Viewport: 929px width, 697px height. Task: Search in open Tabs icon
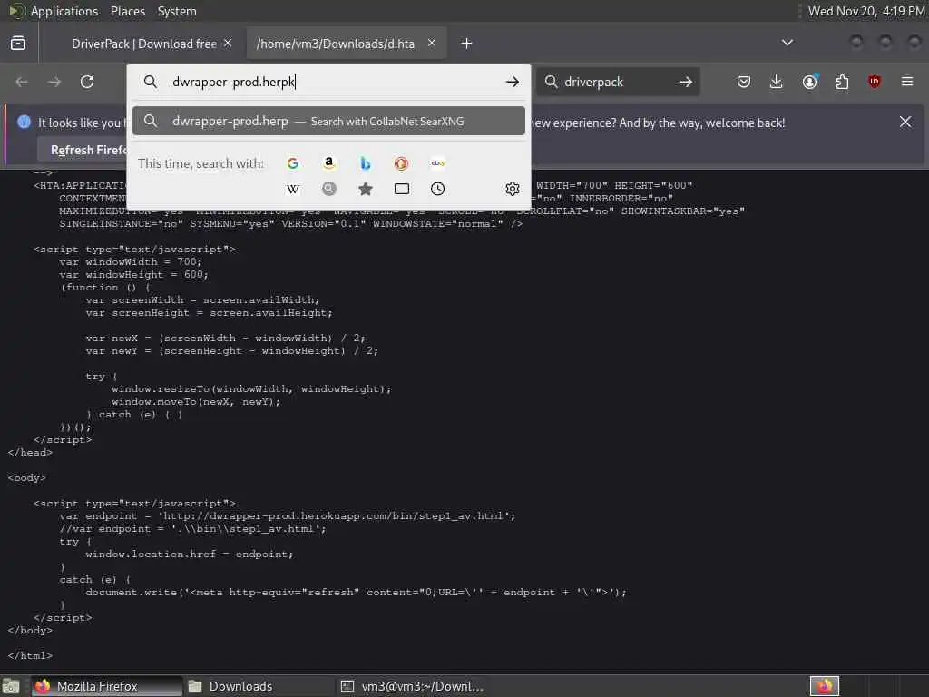pyautogui.click(x=402, y=189)
